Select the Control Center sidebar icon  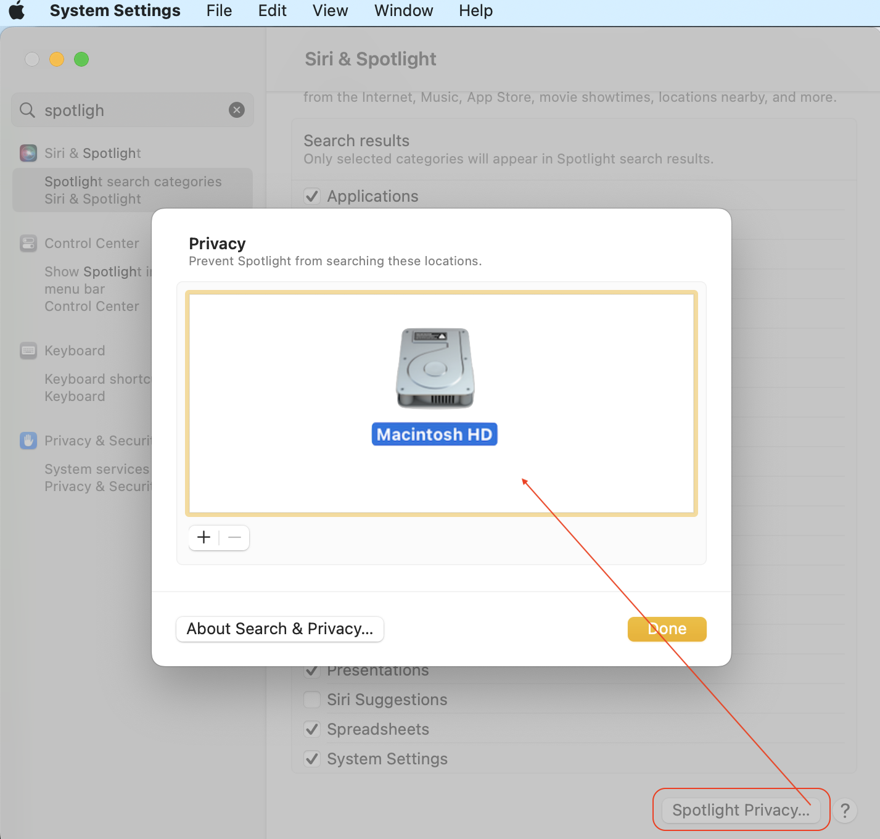pyautogui.click(x=28, y=243)
